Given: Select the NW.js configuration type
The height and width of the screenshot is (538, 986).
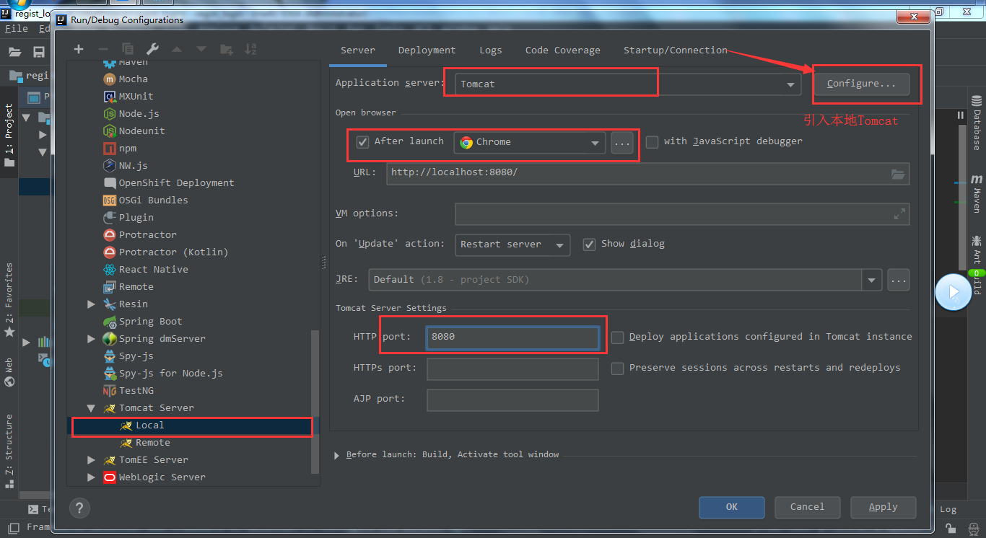Looking at the screenshot, I should click(133, 165).
